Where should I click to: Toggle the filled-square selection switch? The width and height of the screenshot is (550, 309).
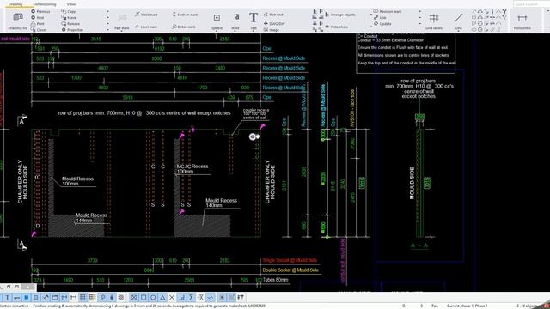pyautogui.click(x=27, y=298)
